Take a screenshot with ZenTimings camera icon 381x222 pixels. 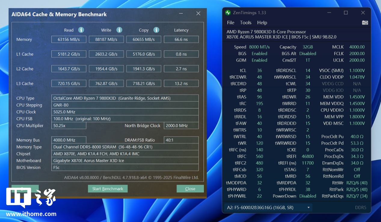point(365,23)
